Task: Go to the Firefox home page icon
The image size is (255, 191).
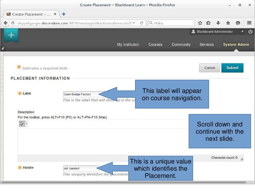Action: [x=228, y=23]
